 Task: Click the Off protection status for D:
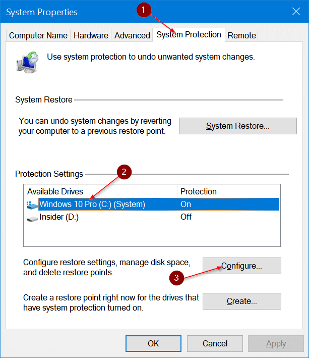(x=186, y=217)
